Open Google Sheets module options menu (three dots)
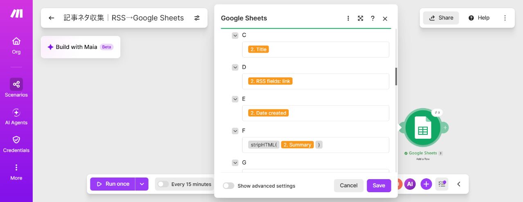The height and width of the screenshot is (202, 523). tap(348, 18)
